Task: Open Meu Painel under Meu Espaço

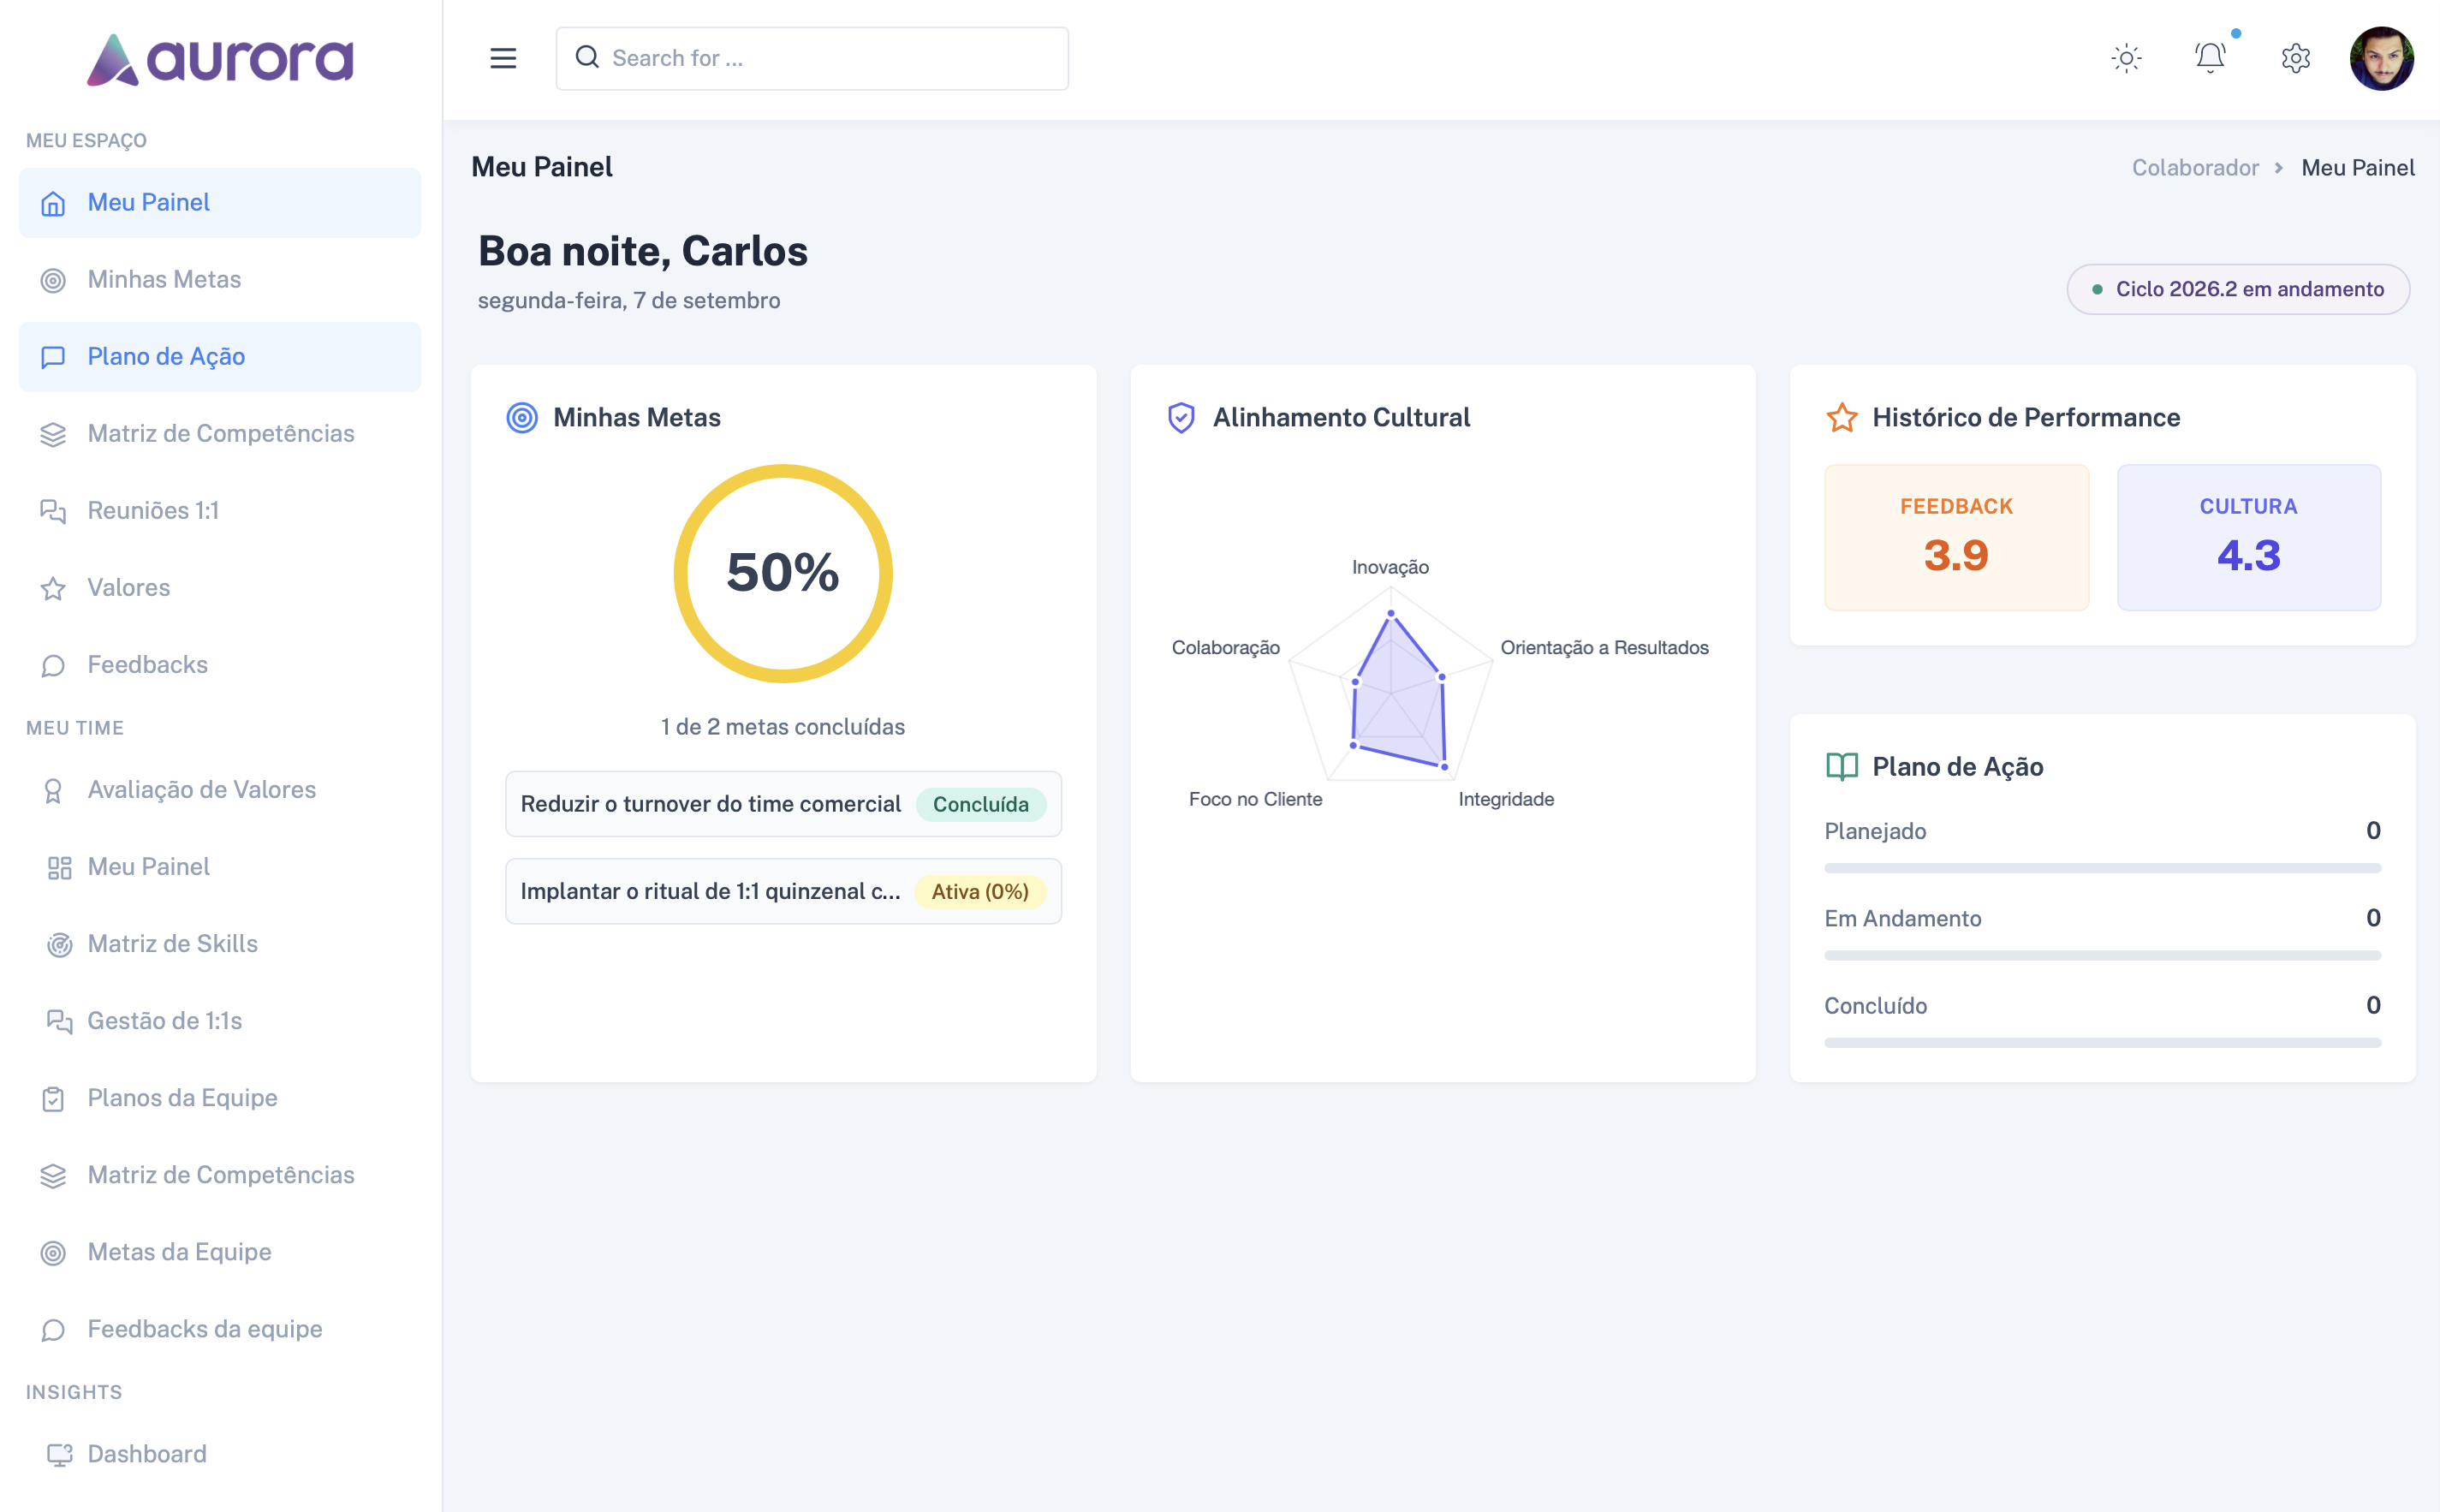Action: pos(220,203)
